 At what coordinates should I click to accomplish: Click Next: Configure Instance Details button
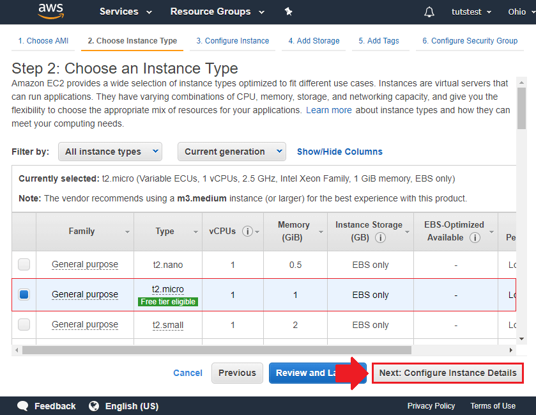448,373
